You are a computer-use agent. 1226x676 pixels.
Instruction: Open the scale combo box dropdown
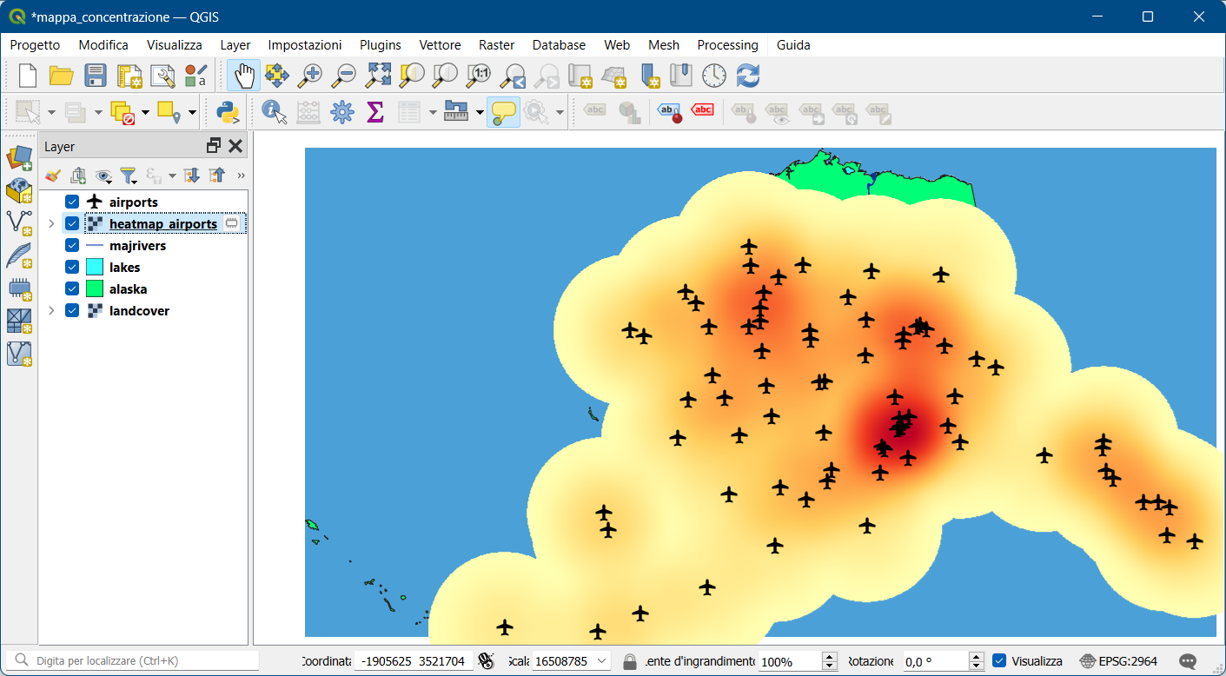(x=602, y=661)
